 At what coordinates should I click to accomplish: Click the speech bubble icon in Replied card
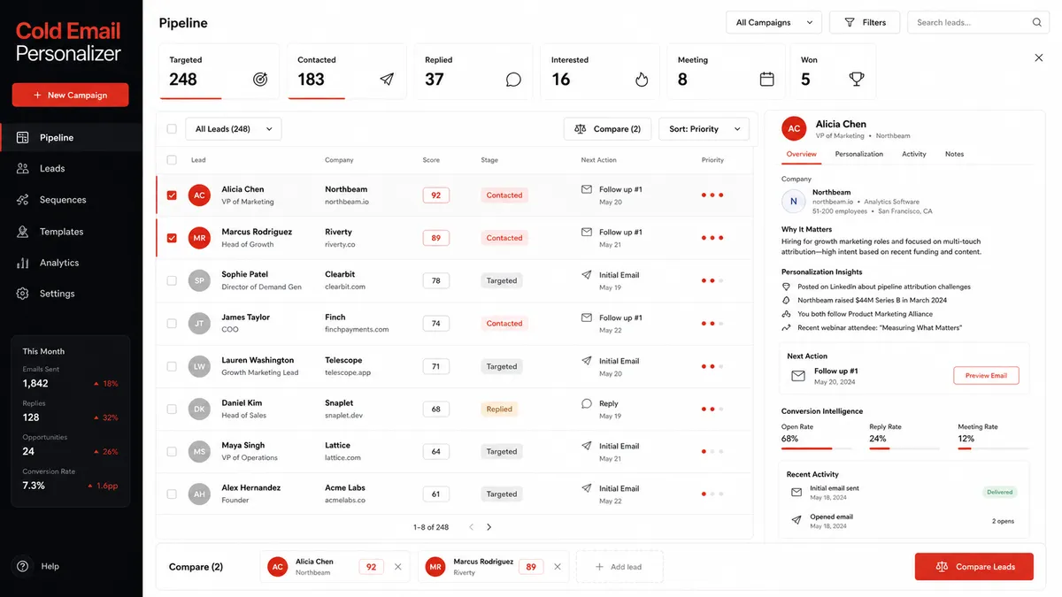pyautogui.click(x=513, y=80)
